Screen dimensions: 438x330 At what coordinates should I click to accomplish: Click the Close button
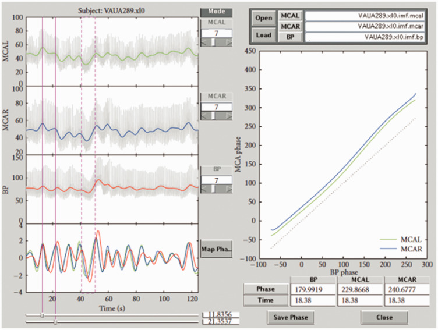(x=384, y=317)
